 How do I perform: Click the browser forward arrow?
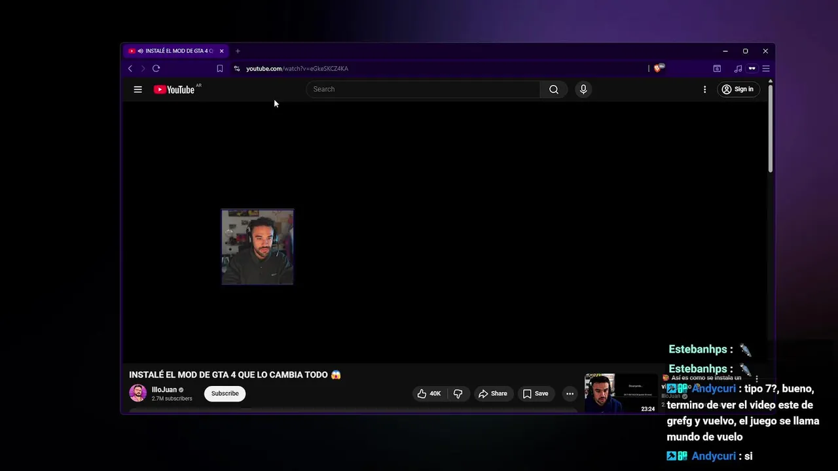[143, 69]
